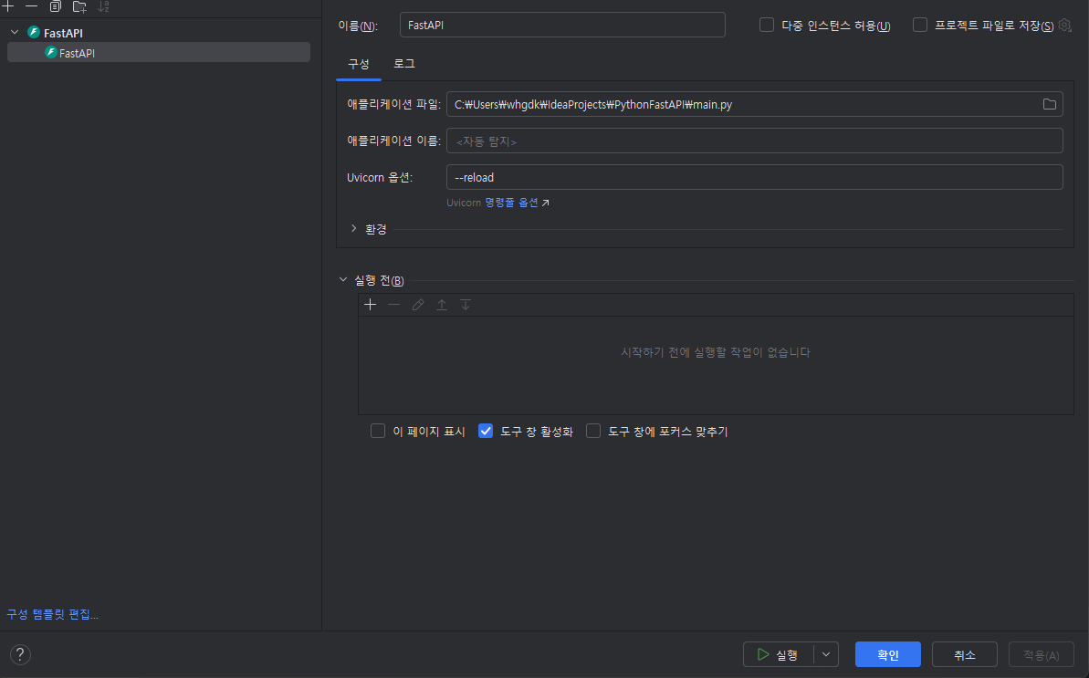Open the Uvicorn 명령줄 옵션 link
Image resolution: width=1089 pixels, height=678 pixels.
[511, 203]
